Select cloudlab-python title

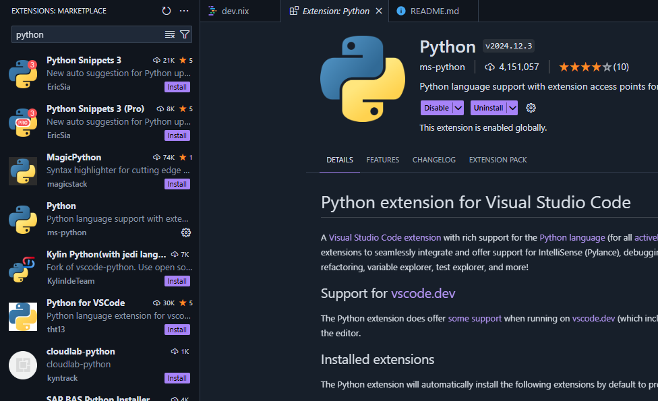[x=81, y=352]
